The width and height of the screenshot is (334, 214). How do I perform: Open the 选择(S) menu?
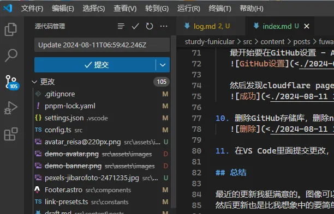[94, 9]
